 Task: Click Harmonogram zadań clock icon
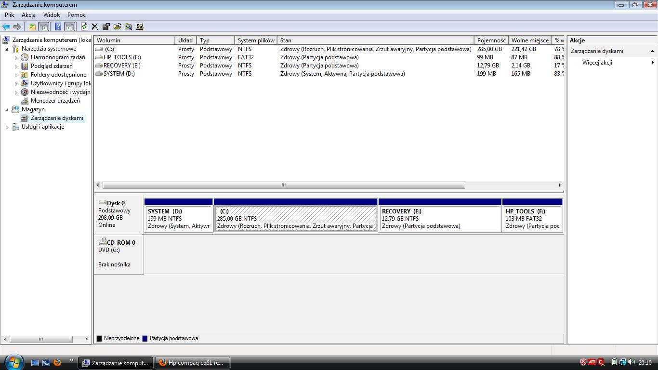click(x=25, y=57)
